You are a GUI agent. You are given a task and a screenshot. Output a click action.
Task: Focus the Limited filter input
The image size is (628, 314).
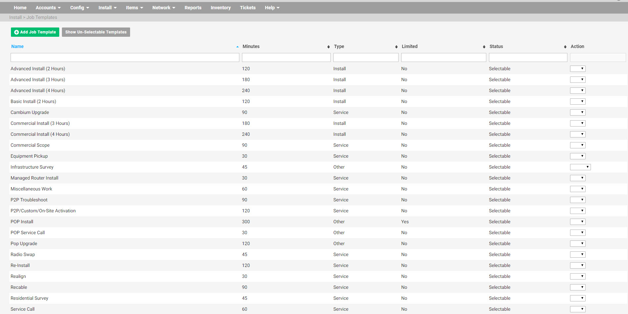[444, 58]
